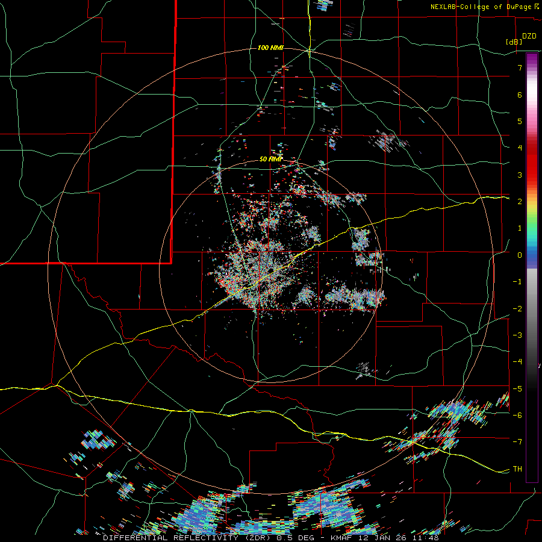Click the 2 value on color scale
This screenshot has width=542, height=542.
pos(520,202)
